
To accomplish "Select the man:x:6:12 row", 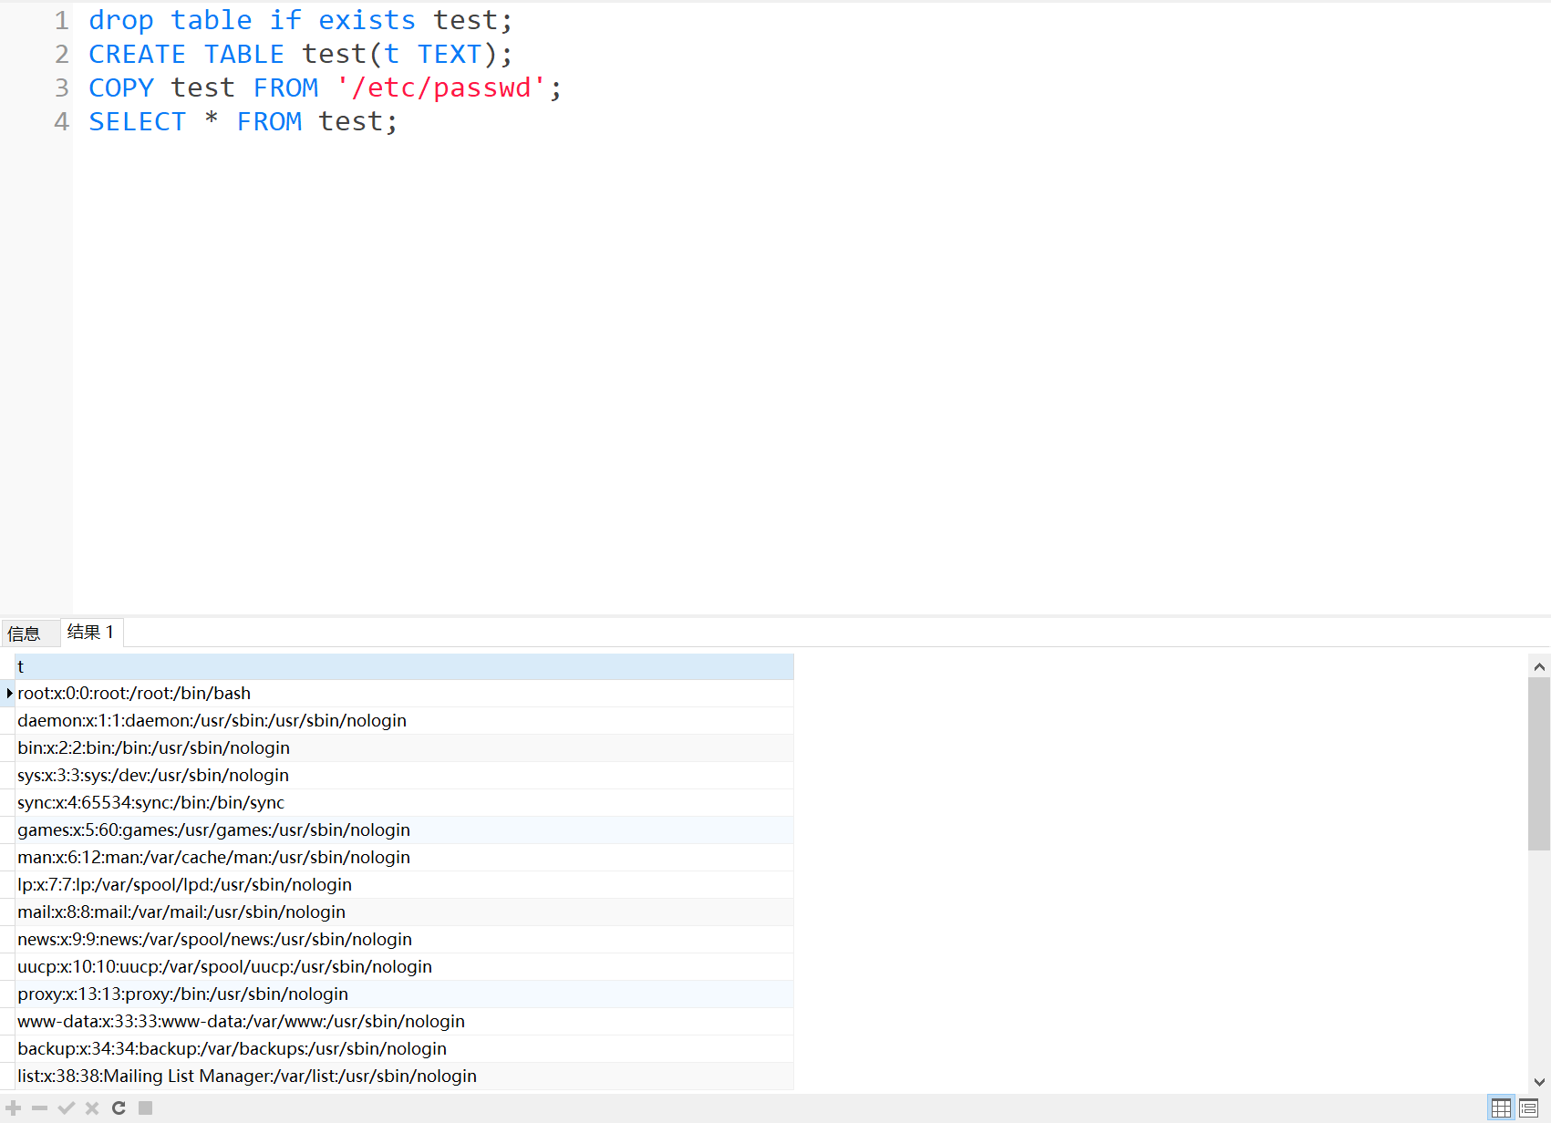I will coord(404,858).
